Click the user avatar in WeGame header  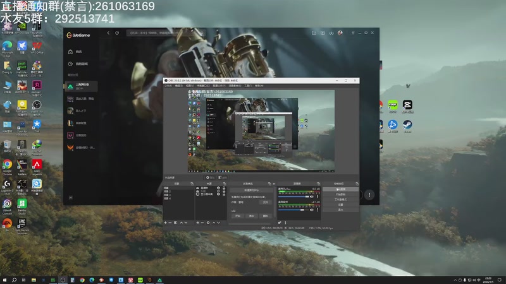click(x=340, y=33)
